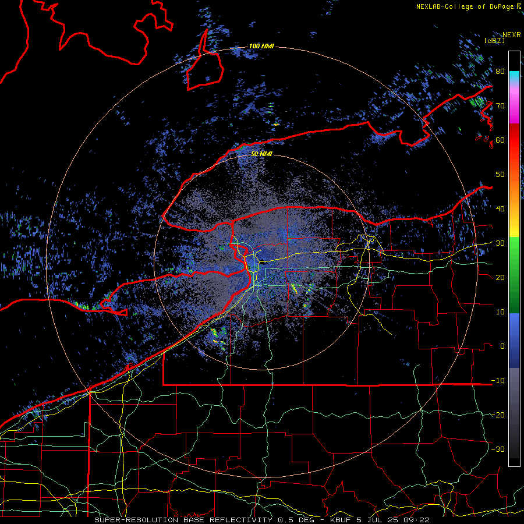Click the -20 value on the dBZ scale
Screen dimensions: 524x524
click(x=498, y=415)
